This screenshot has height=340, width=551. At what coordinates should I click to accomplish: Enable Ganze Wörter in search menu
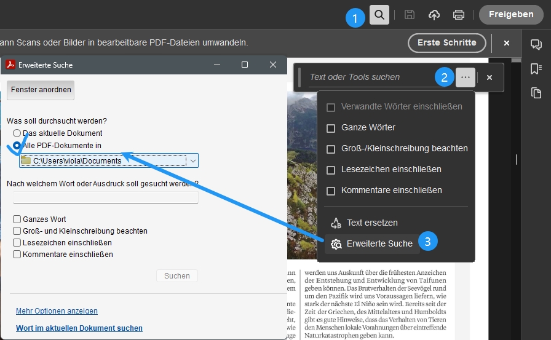331,128
